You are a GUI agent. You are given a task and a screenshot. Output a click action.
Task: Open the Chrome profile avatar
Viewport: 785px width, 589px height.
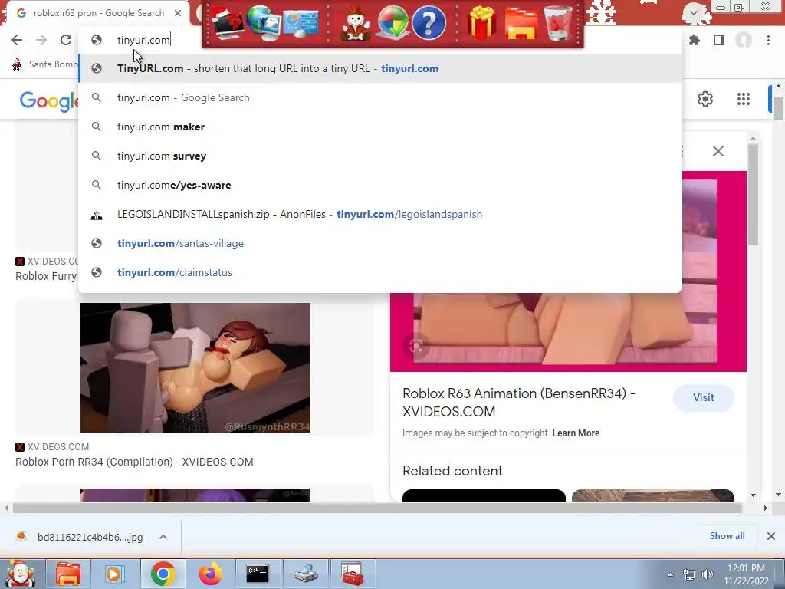(744, 40)
